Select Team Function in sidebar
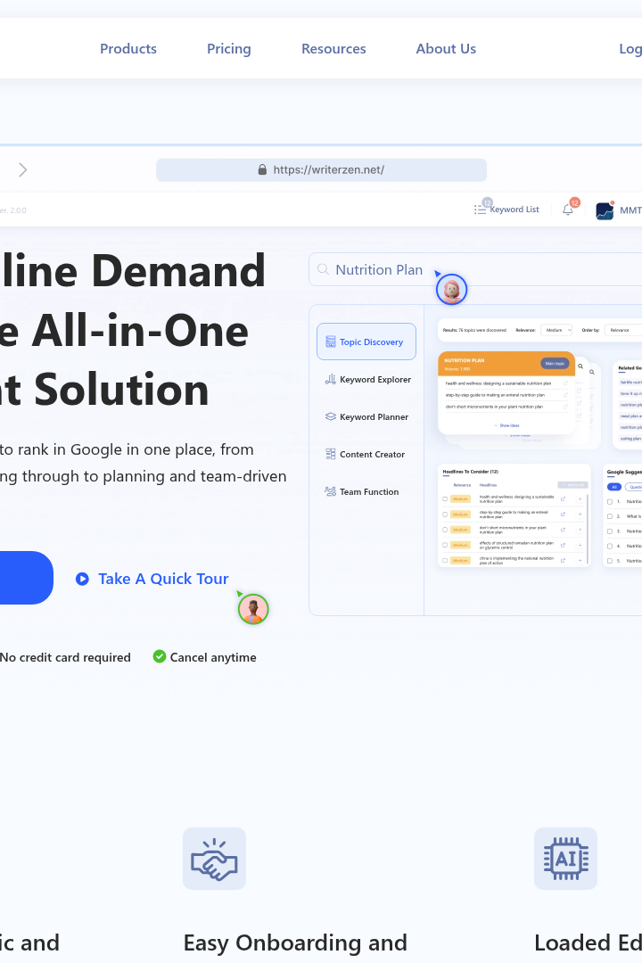Viewport: 642px width, 963px height. [361, 492]
